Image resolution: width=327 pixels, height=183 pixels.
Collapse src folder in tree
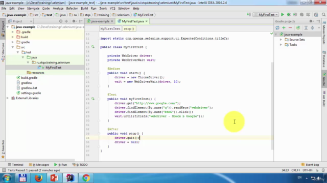point(13,47)
